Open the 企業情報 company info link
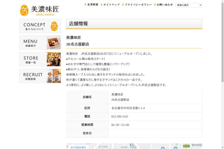The image size is (224, 149). click(93, 5)
